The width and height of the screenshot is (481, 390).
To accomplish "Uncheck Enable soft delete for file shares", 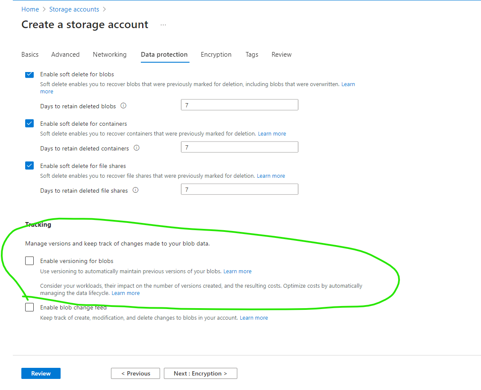I will pyautogui.click(x=29, y=166).
